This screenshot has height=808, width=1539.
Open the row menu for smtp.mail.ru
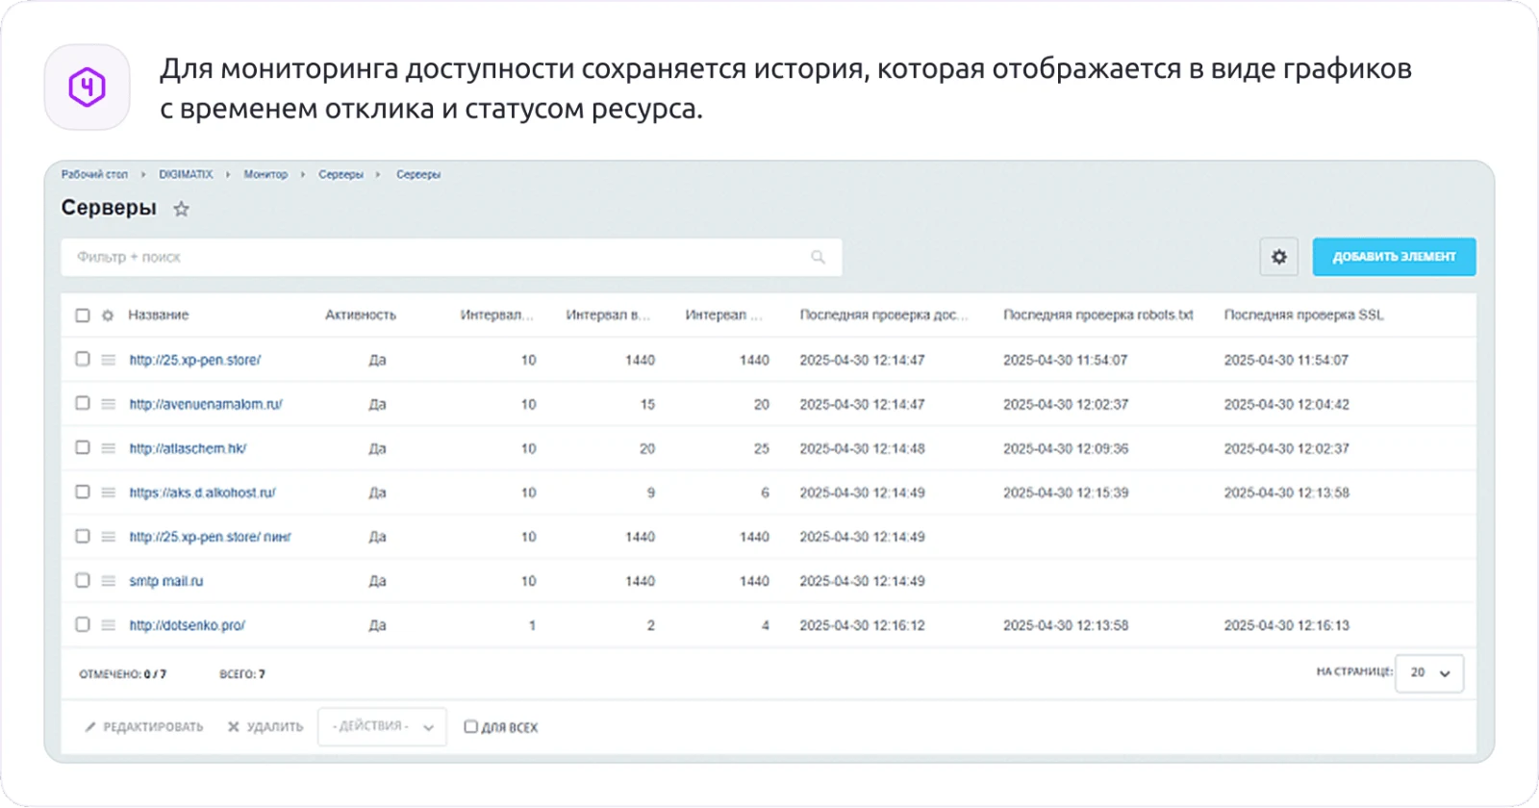[109, 581]
